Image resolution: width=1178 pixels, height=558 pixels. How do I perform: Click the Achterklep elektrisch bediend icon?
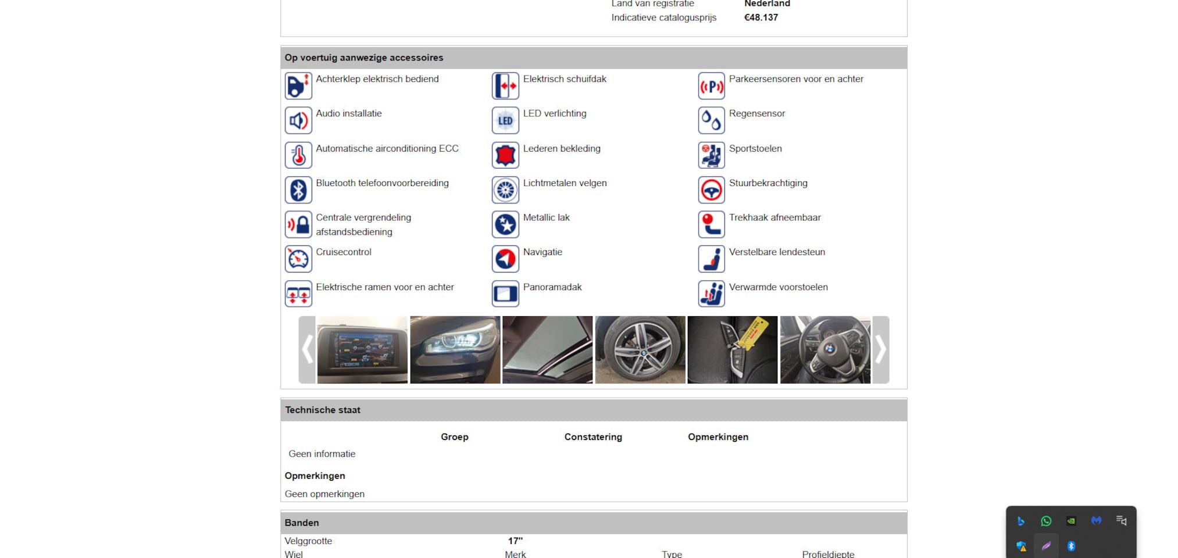click(x=298, y=86)
